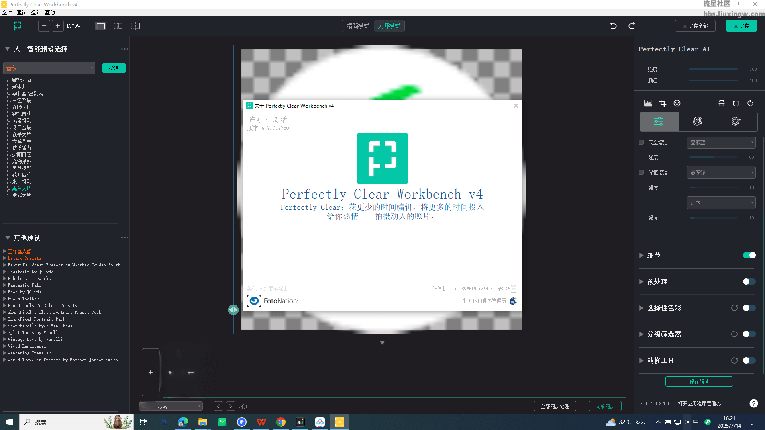Click the 全部同步处理 button
The height and width of the screenshot is (430, 765).
(555, 406)
